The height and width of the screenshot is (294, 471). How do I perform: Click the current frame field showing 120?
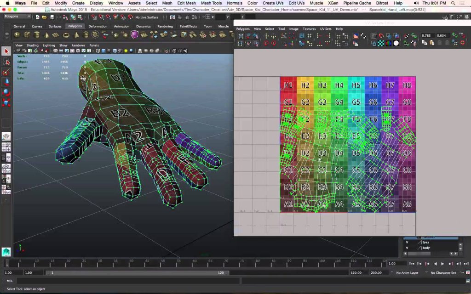click(221, 272)
